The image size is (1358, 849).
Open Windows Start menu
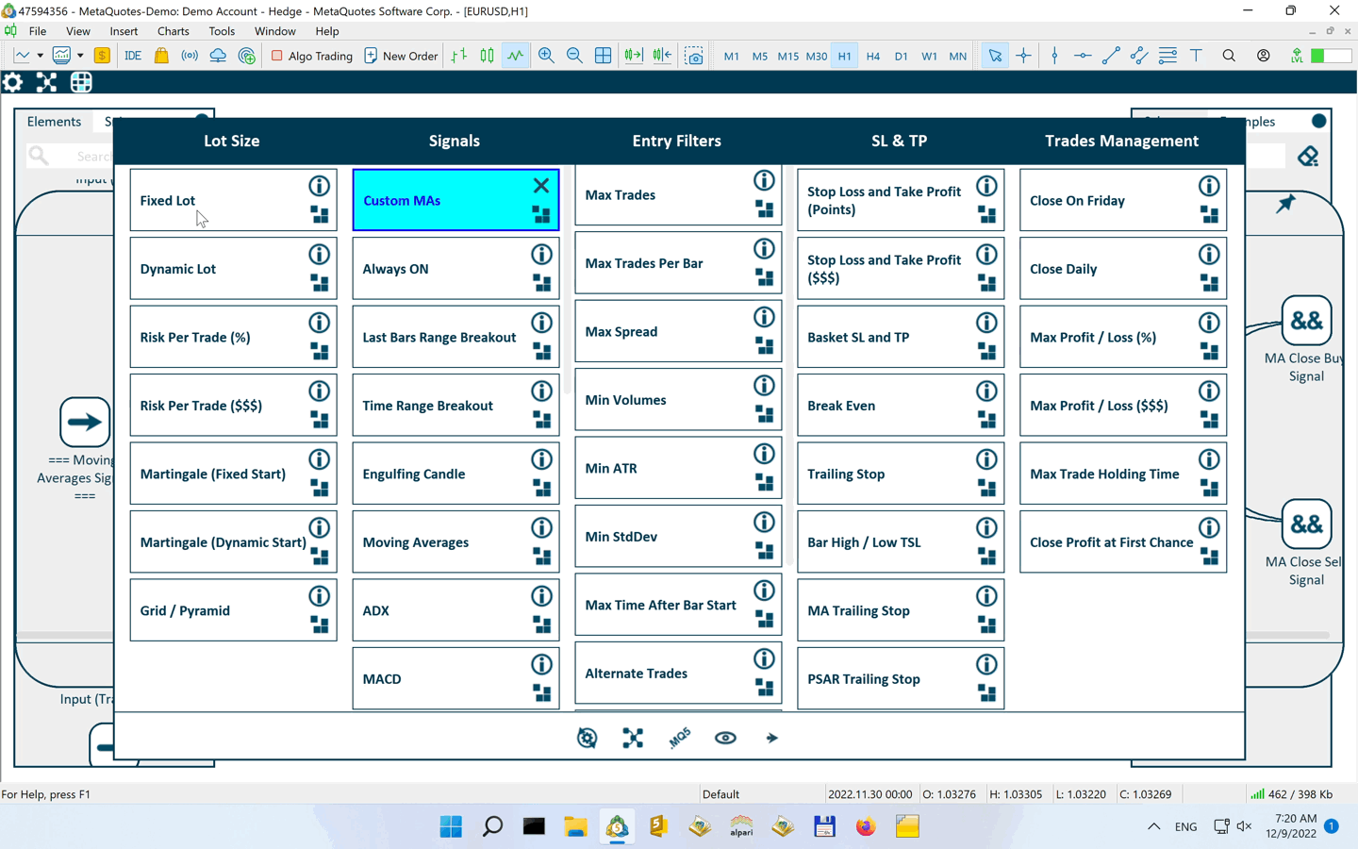coord(451,826)
